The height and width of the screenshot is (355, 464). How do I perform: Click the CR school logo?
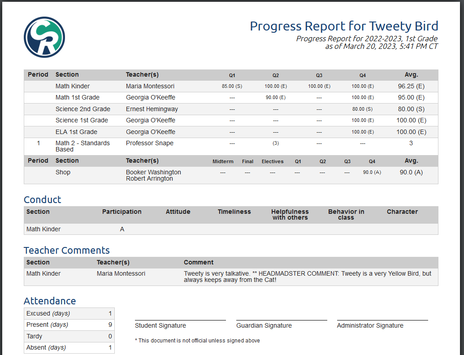click(44, 37)
